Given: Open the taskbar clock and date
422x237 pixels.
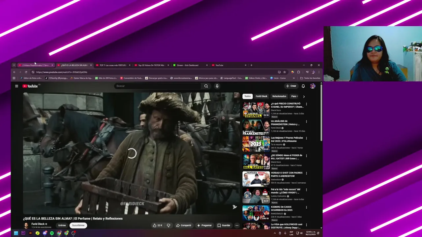Looking at the screenshot, I should pyautogui.click(x=311, y=233).
